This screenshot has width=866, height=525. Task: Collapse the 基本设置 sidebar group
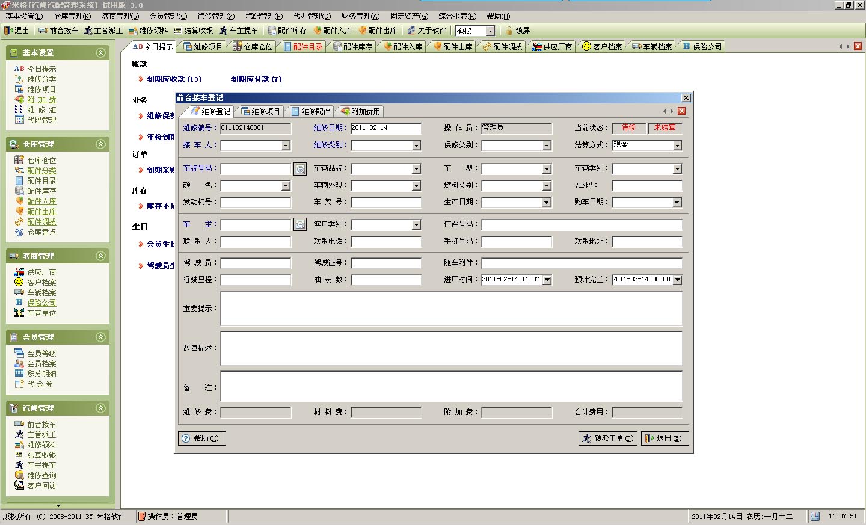click(100, 53)
